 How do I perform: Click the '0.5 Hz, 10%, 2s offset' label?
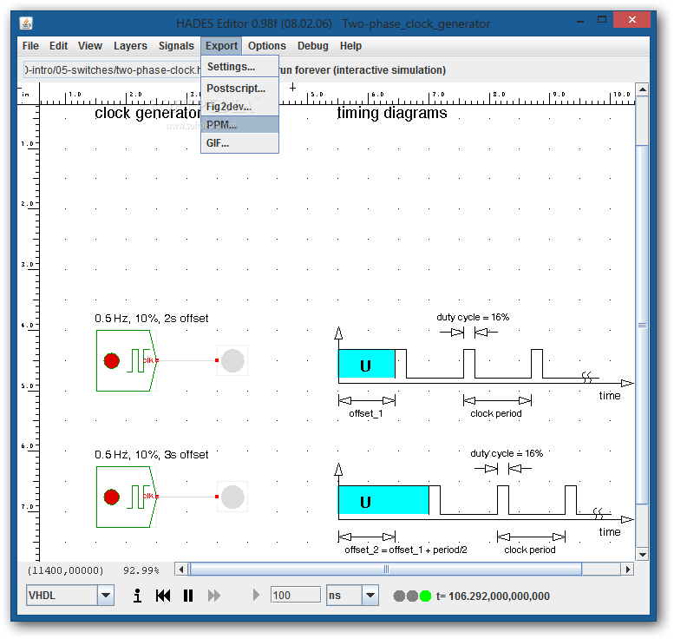151,319
